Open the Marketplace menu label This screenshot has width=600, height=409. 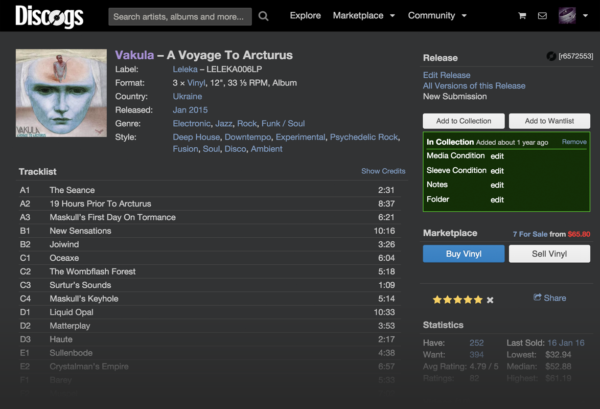coord(358,16)
